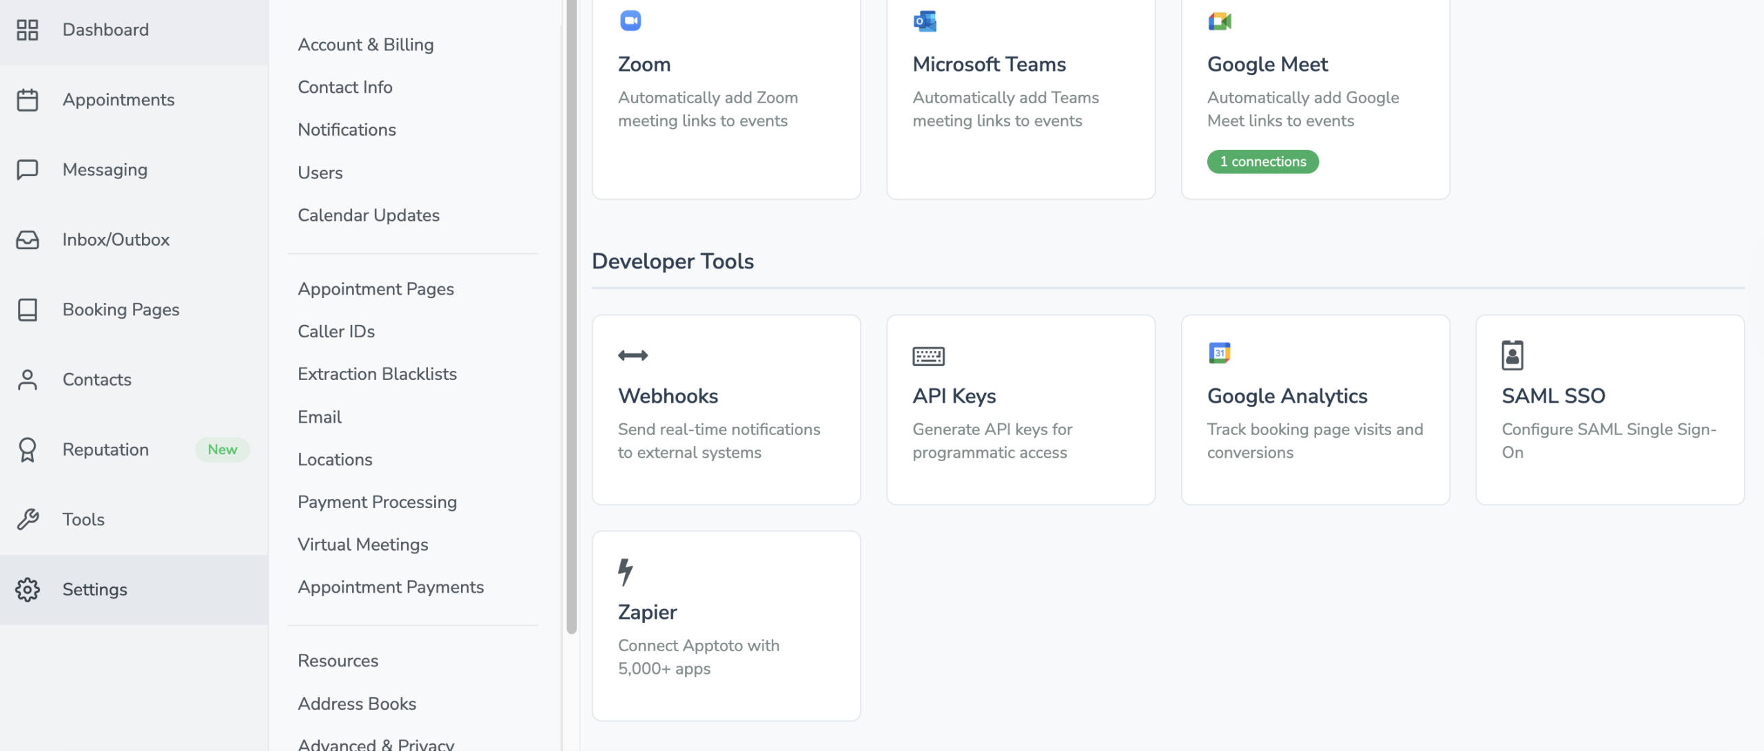Click the Inbox/Outbox tray icon
Screen dimensions: 1764x751
click(28, 240)
